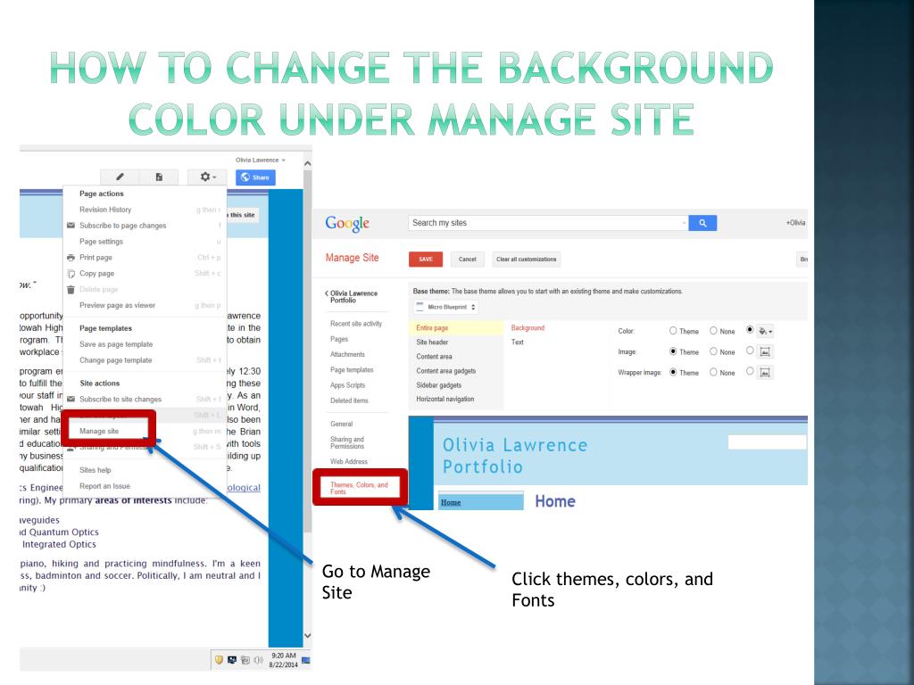Click the red SAVE button

426,260
